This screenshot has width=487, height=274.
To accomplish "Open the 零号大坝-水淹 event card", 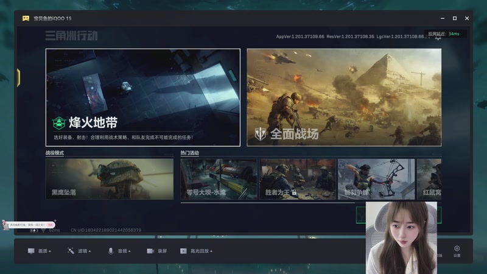I will [219, 179].
